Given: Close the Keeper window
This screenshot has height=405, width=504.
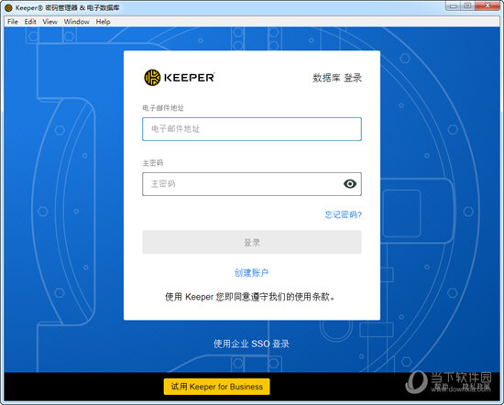Looking at the screenshot, I should 488,6.
